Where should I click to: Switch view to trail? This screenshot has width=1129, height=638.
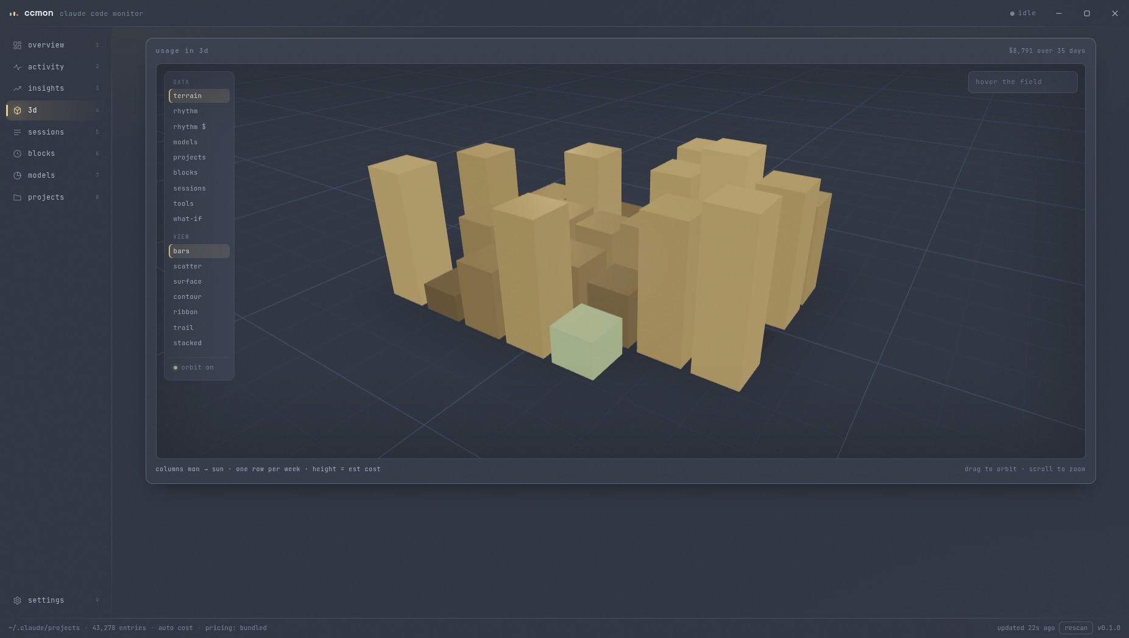(x=199, y=328)
